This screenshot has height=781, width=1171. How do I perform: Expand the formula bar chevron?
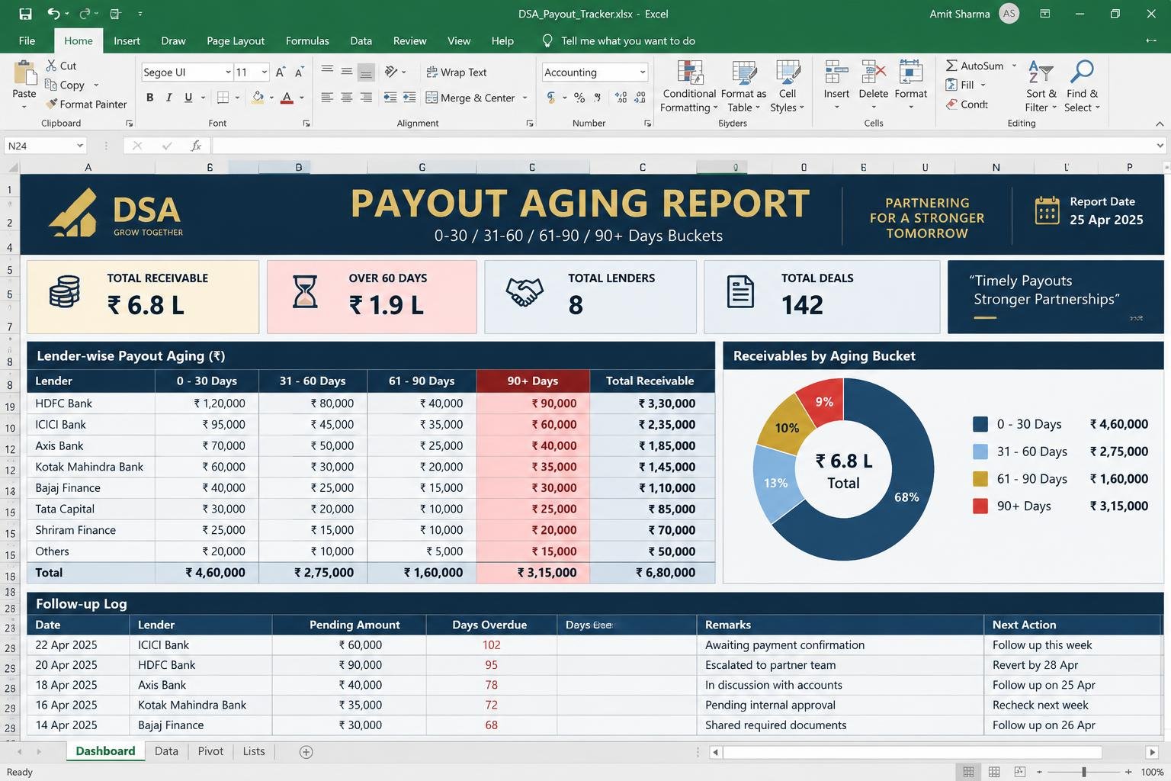pos(1160,145)
